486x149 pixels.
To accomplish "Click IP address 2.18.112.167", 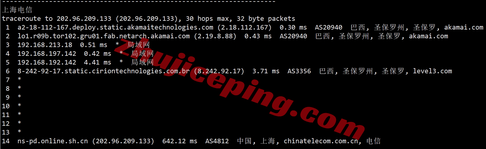I will pyautogui.click(x=245, y=27).
